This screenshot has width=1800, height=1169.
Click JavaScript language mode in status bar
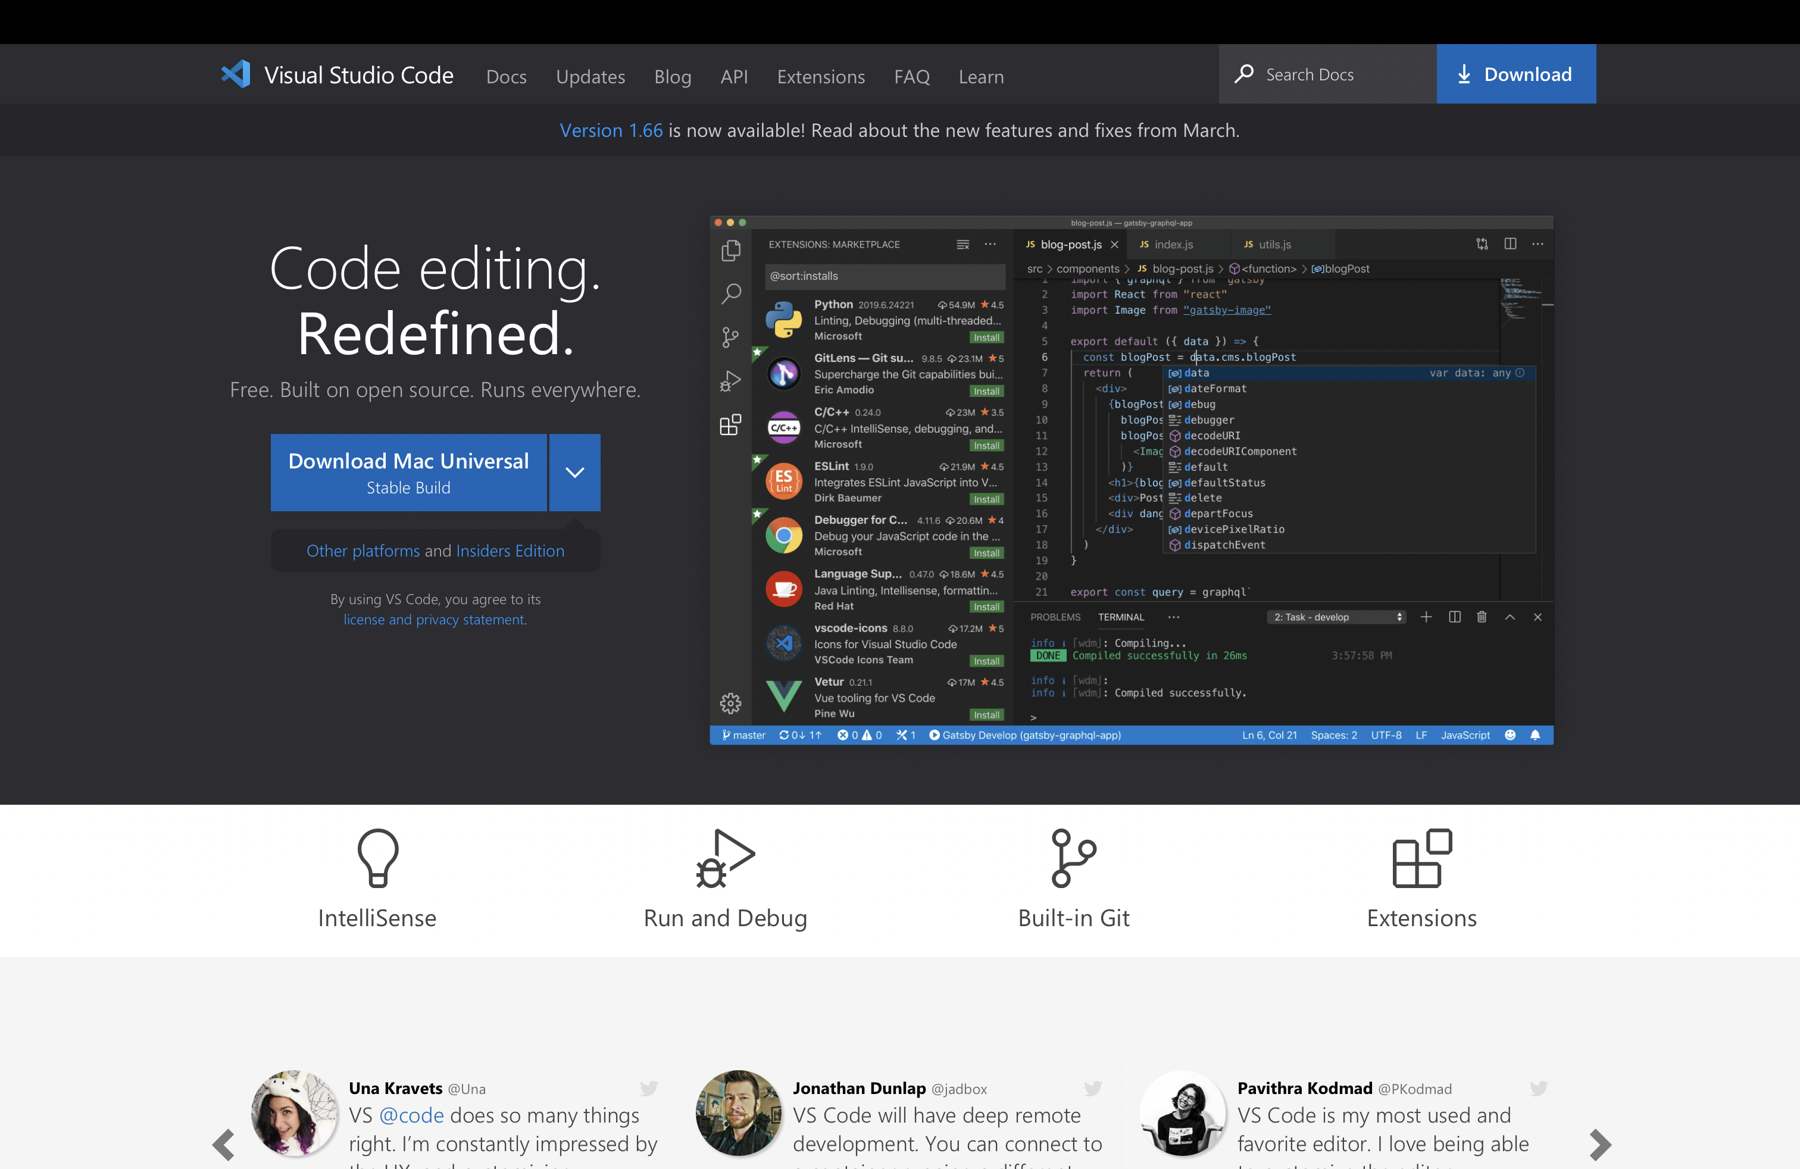pos(1465,735)
